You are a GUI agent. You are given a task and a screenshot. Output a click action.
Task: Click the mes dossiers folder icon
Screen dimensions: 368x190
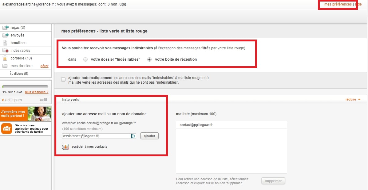pyautogui.click(x=5, y=66)
